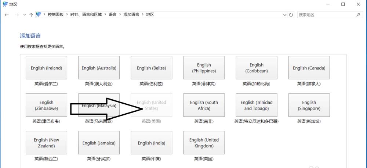Click into the 搜索地区 search box
Viewport: 367px width, 168px height.
click(326, 15)
